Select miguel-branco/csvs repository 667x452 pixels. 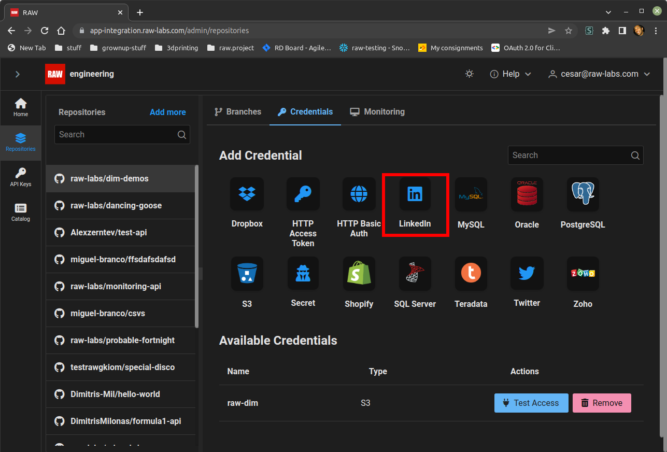(x=121, y=313)
